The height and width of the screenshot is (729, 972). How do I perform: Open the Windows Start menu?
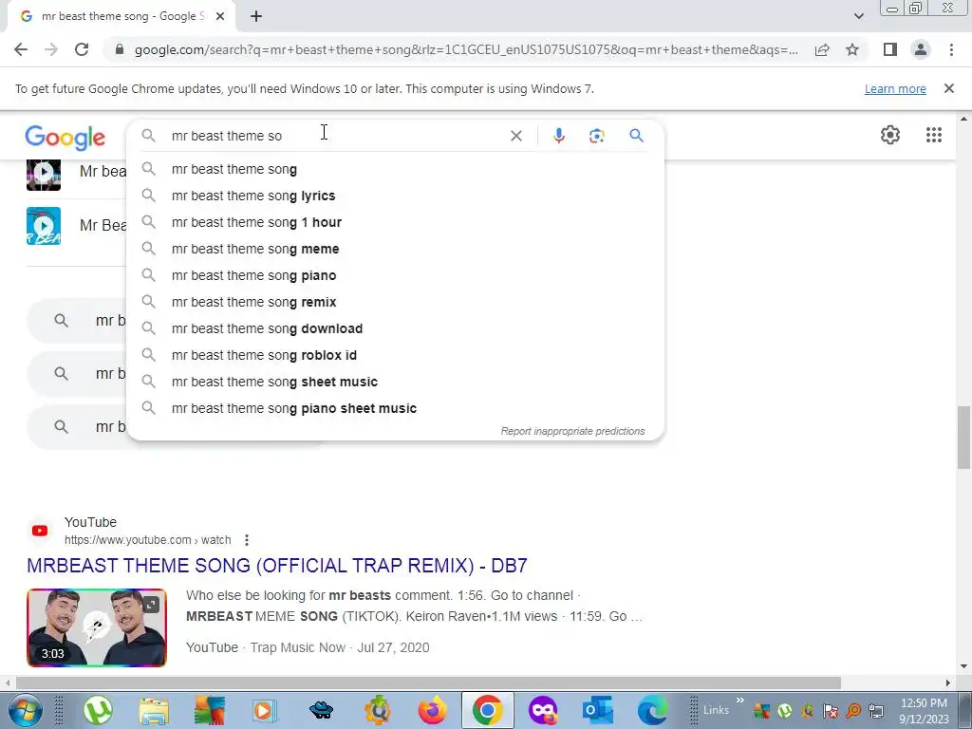point(25,710)
